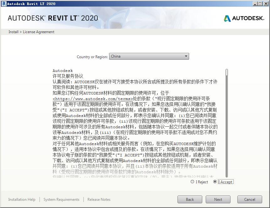
Task: Close the Revit LT installer window
Action: (x=266, y=4)
